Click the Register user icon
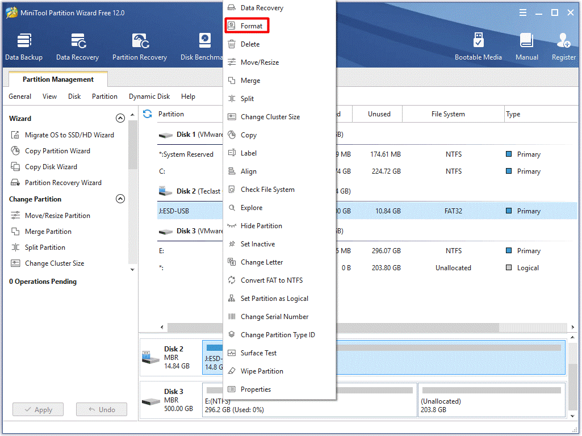Viewport: 582px width, 436px height. [563, 40]
